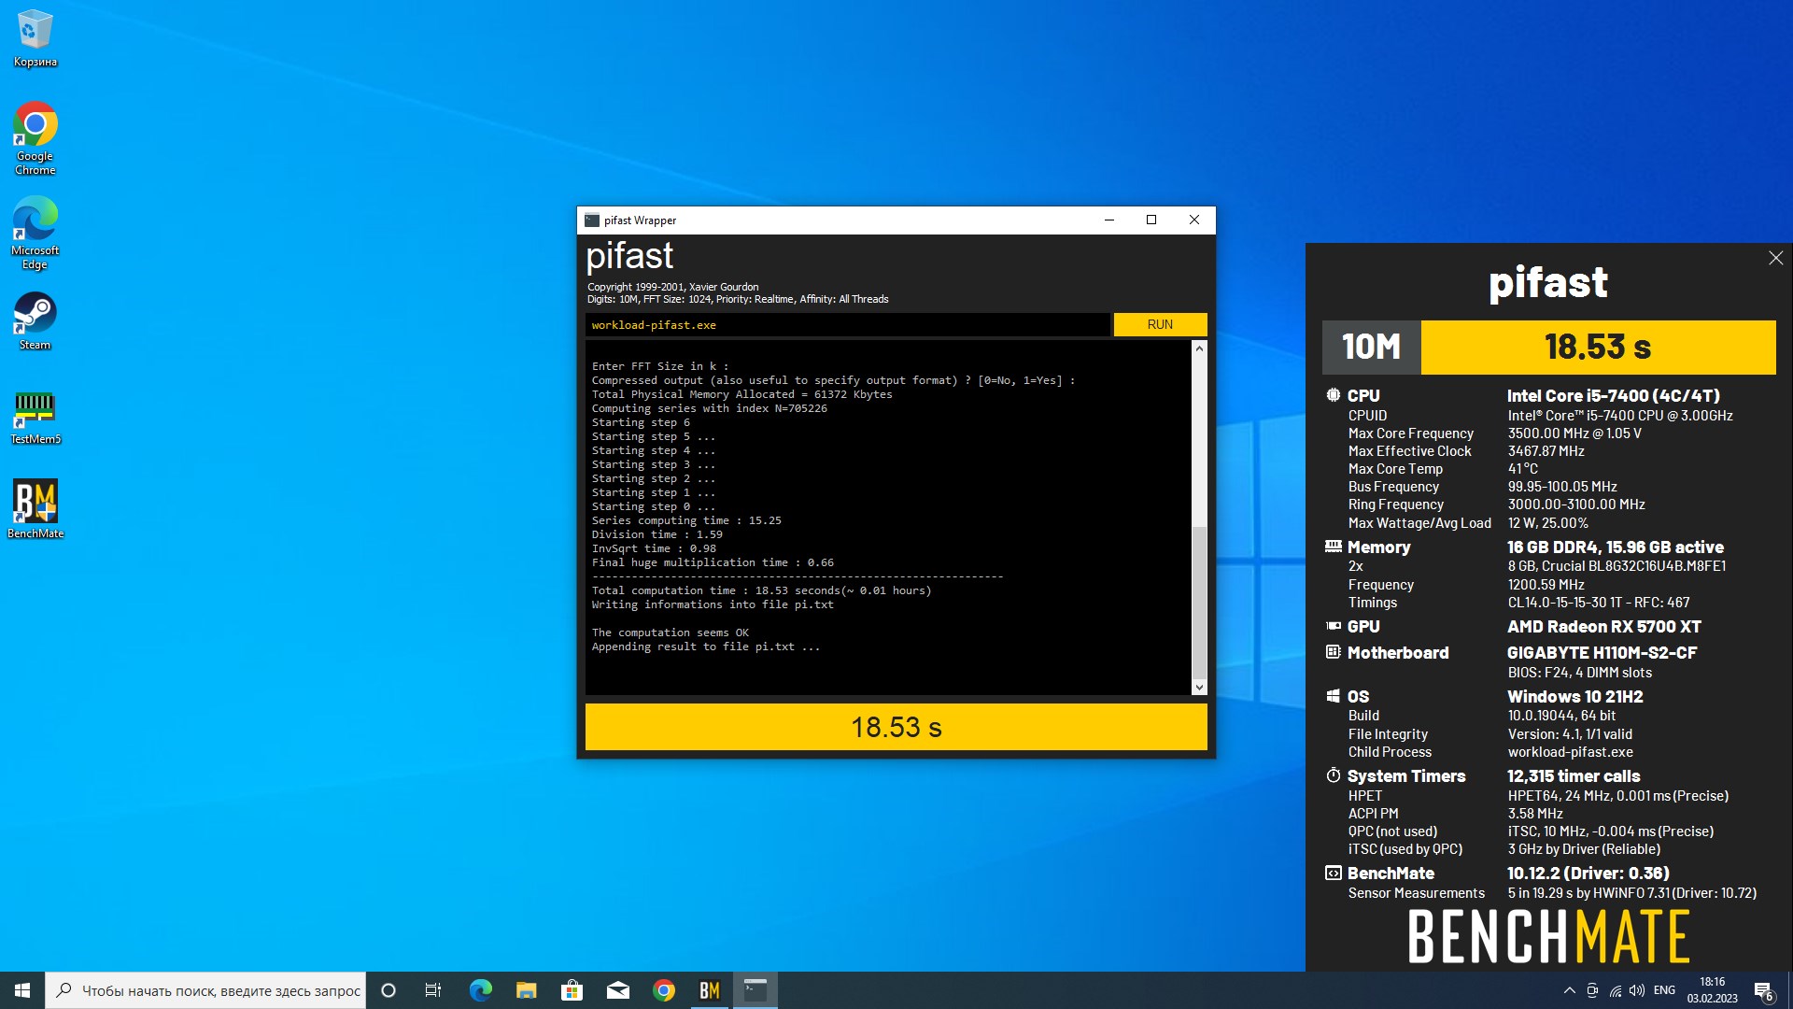
Task: Switch the ENG input language indicator
Action: 1664,990
